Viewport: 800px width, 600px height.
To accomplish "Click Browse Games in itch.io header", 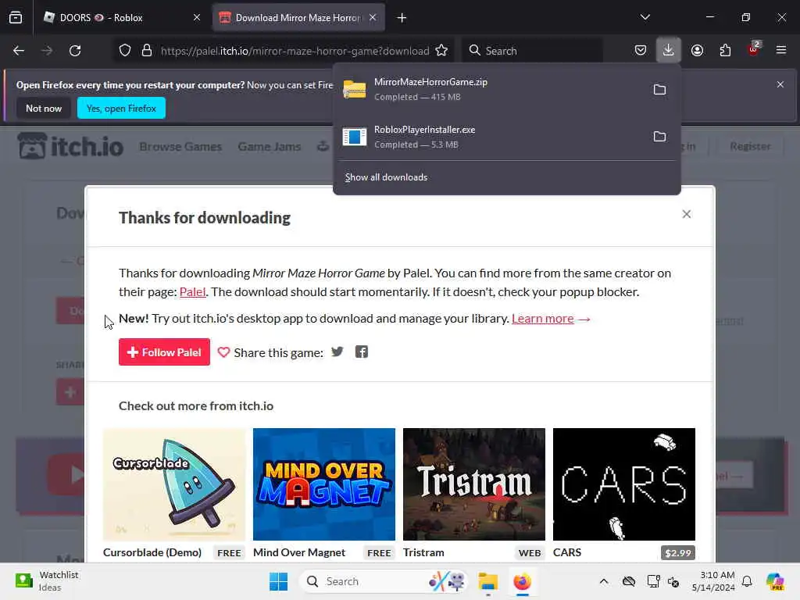I will coord(180,146).
